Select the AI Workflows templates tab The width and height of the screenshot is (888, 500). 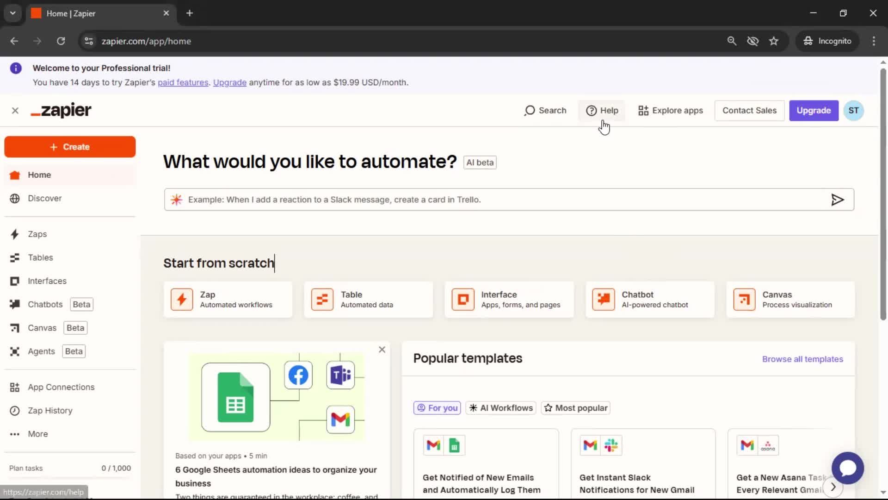pyautogui.click(x=501, y=408)
